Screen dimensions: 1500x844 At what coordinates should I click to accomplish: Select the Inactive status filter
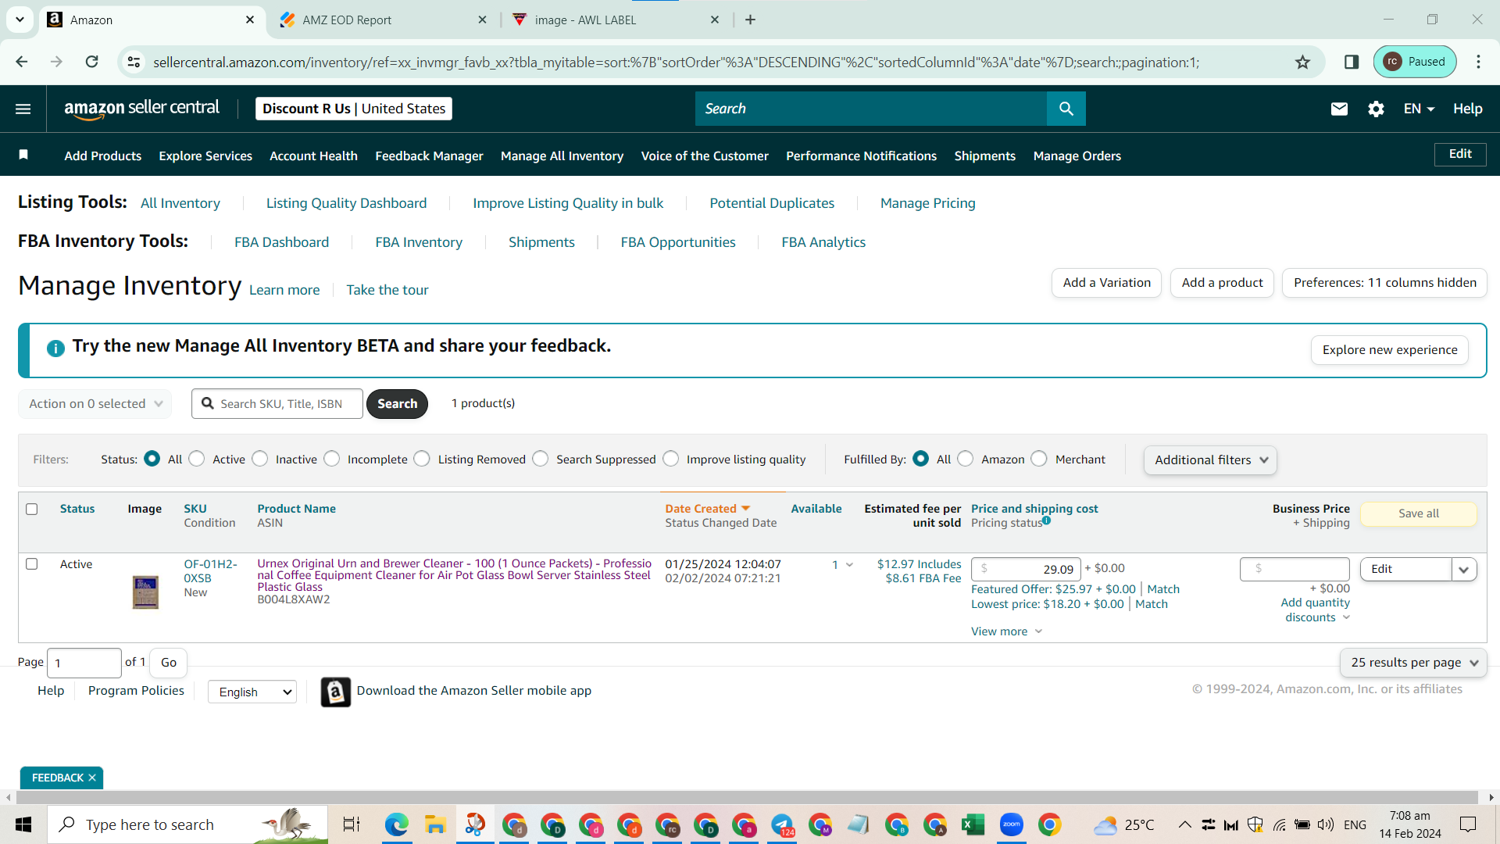[260, 459]
